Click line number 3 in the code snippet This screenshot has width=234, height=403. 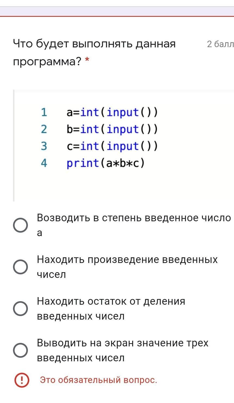point(44,146)
